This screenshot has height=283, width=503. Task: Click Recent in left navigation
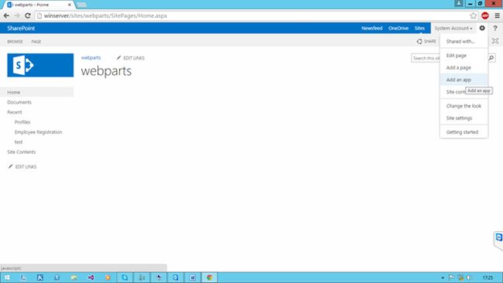coord(15,112)
